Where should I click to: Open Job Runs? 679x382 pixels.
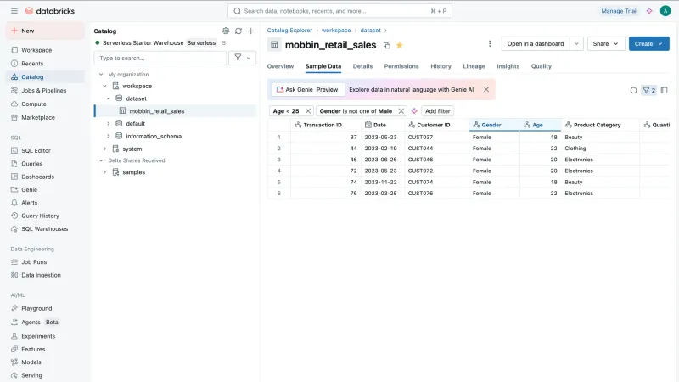45,262
